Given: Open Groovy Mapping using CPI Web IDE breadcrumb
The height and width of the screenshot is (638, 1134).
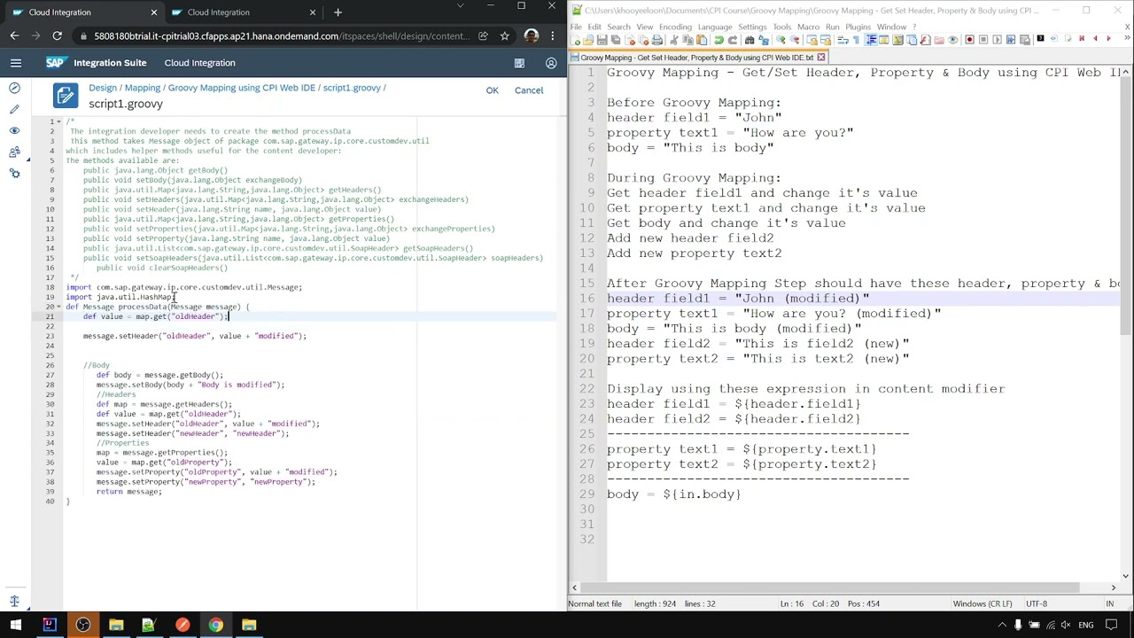Looking at the screenshot, I should [x=241, y=88].
